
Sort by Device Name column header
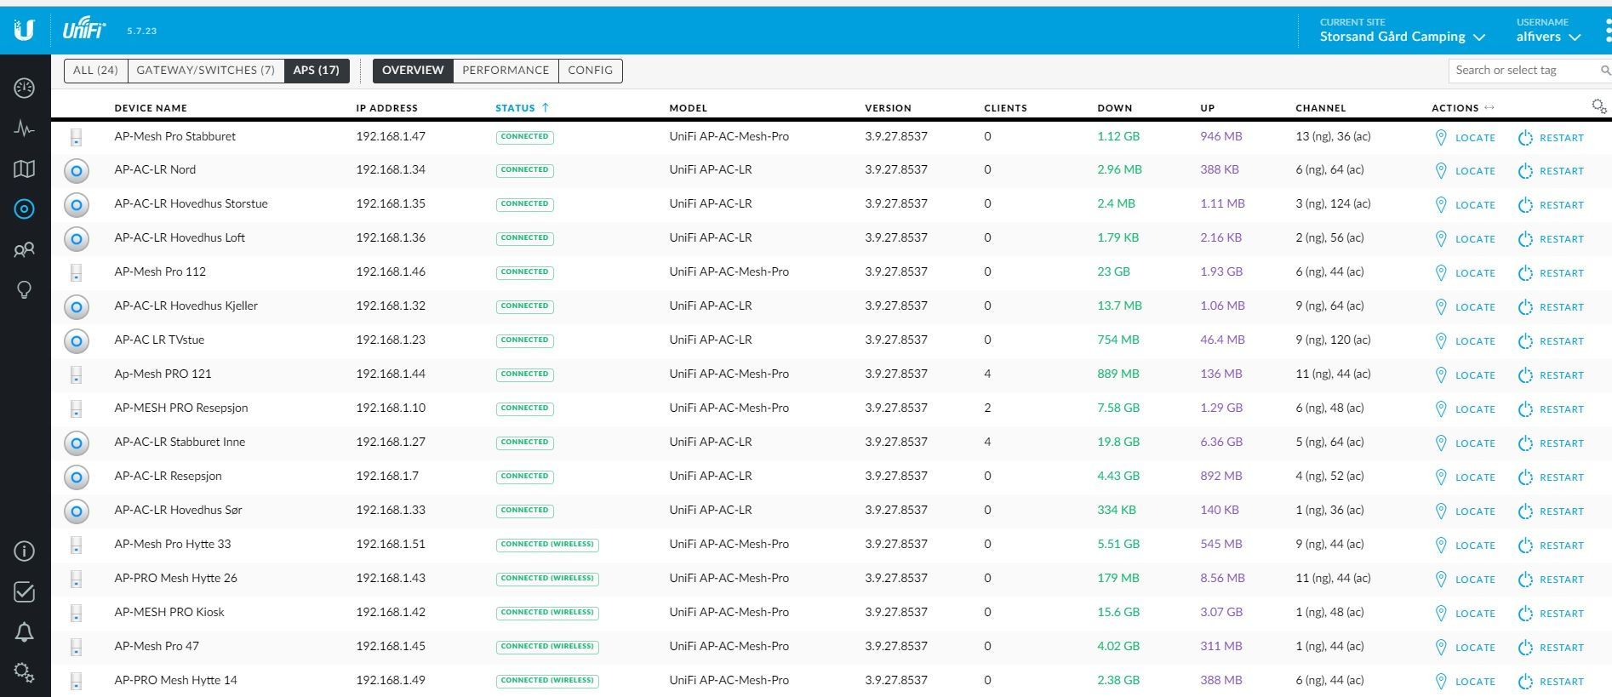point(151,108)
